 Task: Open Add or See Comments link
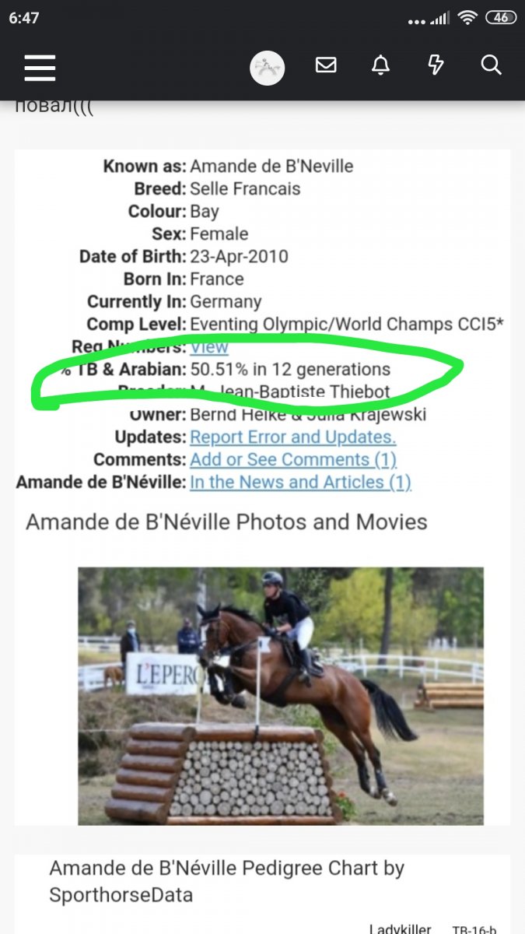292,459
